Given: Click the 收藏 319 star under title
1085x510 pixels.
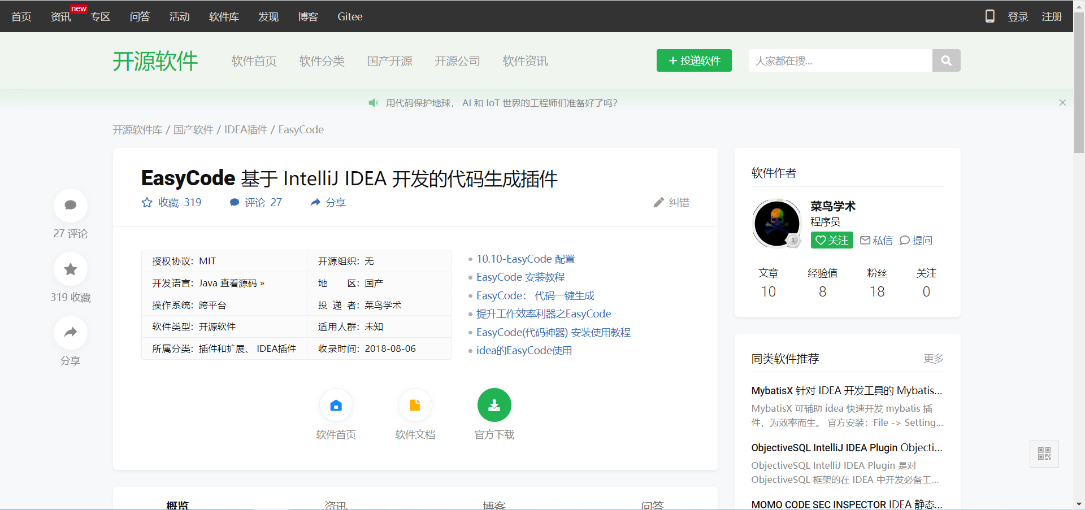Looking at the screenshot, I should (171, 202).
